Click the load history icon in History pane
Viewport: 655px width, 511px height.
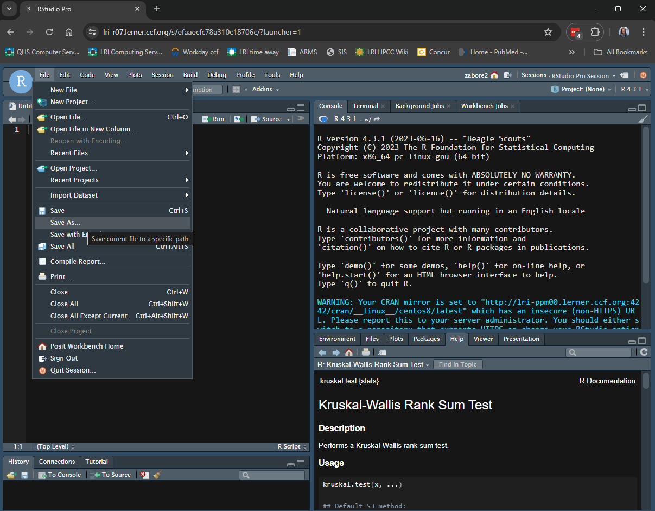tap(12, 475)
